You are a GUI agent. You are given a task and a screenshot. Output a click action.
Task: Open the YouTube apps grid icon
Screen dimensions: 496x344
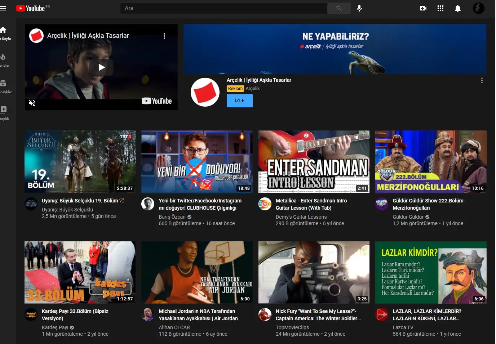(440, 8)
